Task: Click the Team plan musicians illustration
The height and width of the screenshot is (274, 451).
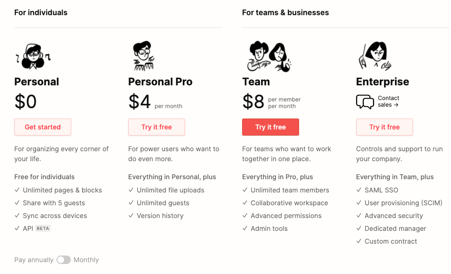Action: (269, 56)
